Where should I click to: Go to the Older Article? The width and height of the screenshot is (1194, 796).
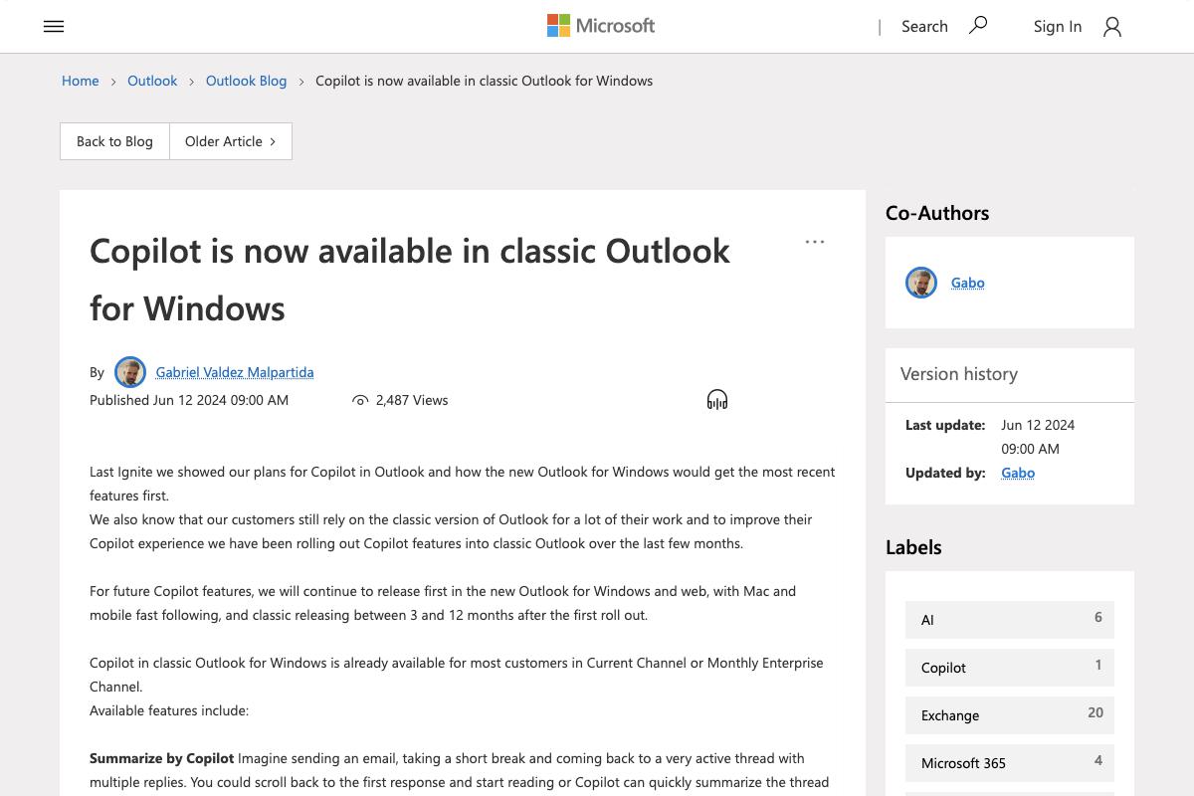231,141
